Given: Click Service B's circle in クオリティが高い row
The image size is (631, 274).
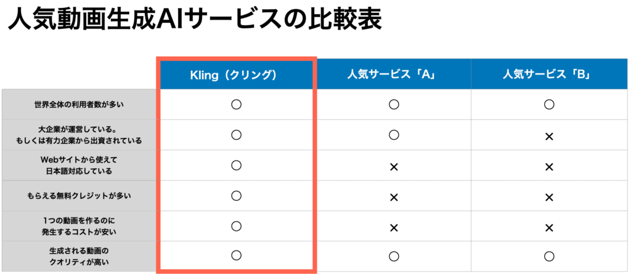Looking at the screenshot, I should (x=549, y=256).
